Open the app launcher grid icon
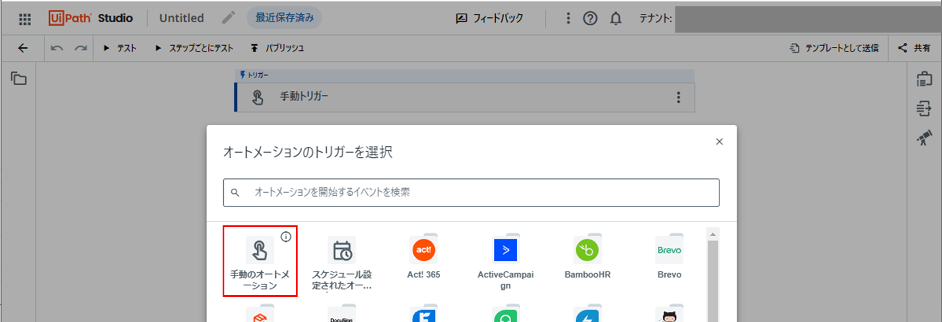 [x=25, y=19]
